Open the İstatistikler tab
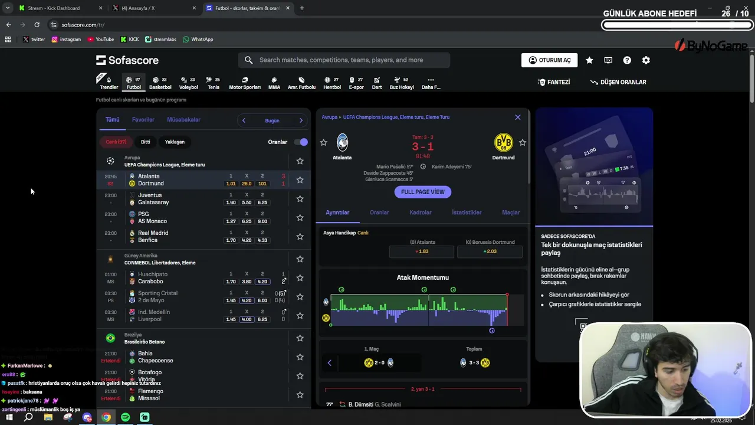This screenshot has height=425, width=755. (x=467, y=212)
